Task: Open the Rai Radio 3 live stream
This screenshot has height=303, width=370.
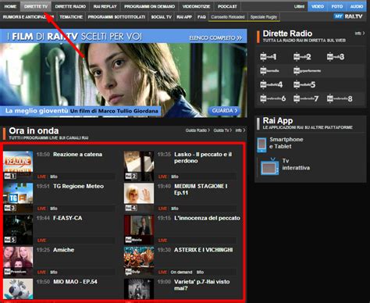Action: [336, 56]
